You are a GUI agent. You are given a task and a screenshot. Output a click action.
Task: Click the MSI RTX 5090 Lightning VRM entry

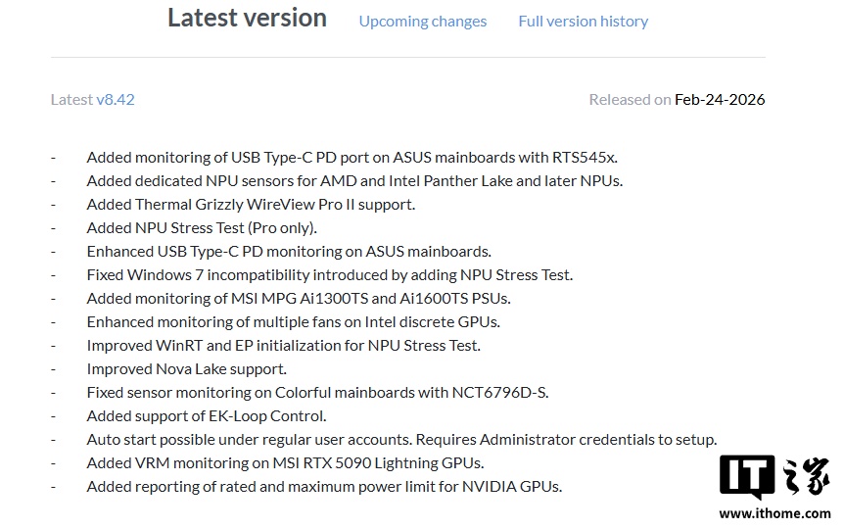[285, 463]
